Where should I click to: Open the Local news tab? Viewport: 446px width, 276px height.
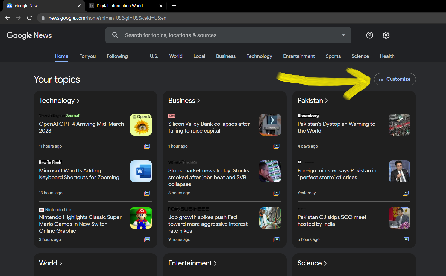pyautogui.click(x=199, y=56)
